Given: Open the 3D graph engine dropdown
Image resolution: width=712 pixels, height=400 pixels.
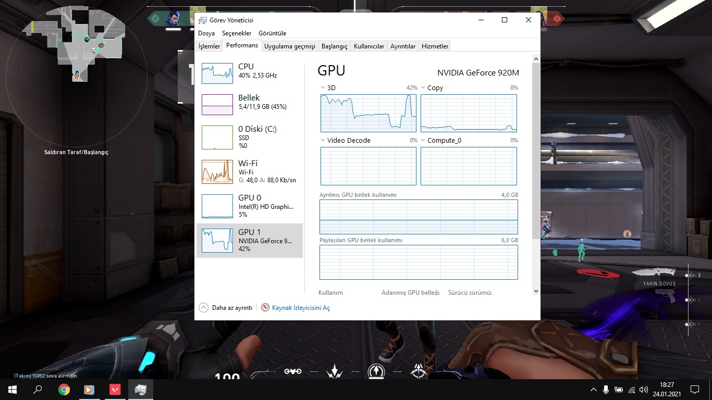Looking at the screenshot, I should coord(323,88).
